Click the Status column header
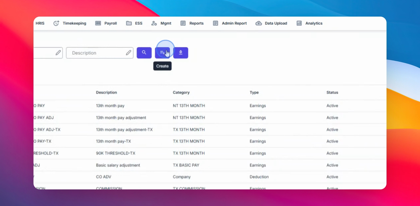This screenshot has width=420, height=206. [x=332, y=92]
